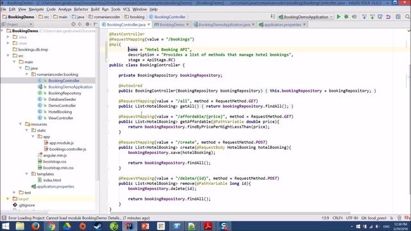This screenshot has width=411, height=231.
Task: Select bootstrap.min.css in project tree
Action: point(58,168)
